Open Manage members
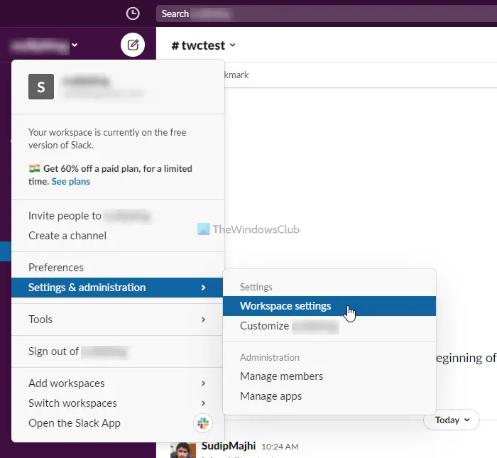 [x=329, y=376]
